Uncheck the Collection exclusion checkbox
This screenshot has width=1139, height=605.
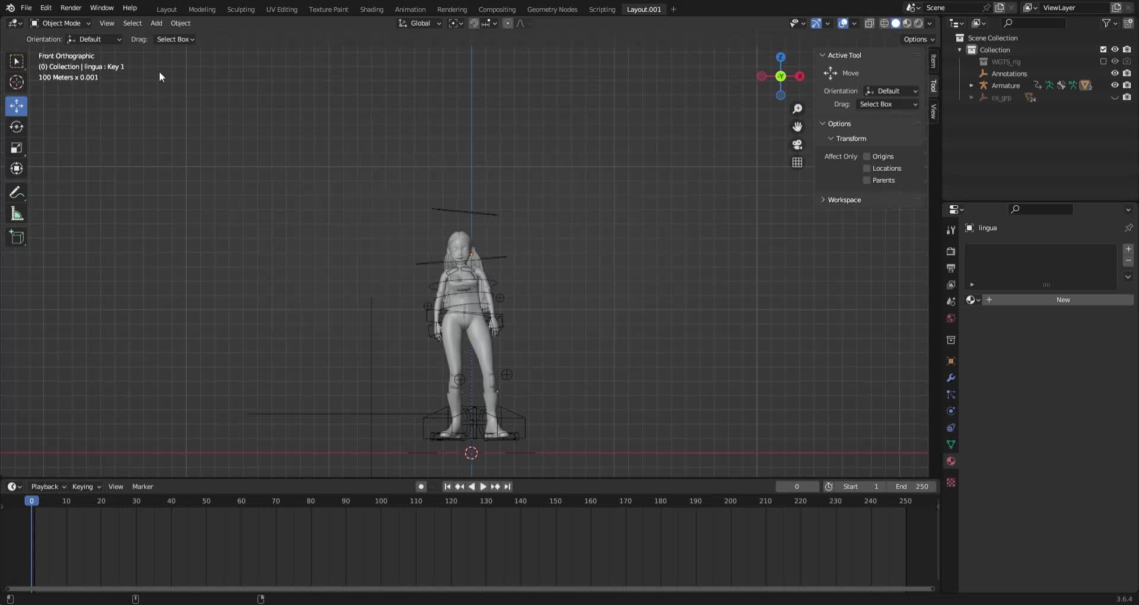point(1103,49)
